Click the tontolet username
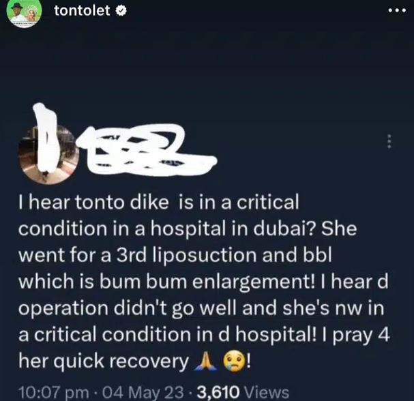 (x=82, y=11)
